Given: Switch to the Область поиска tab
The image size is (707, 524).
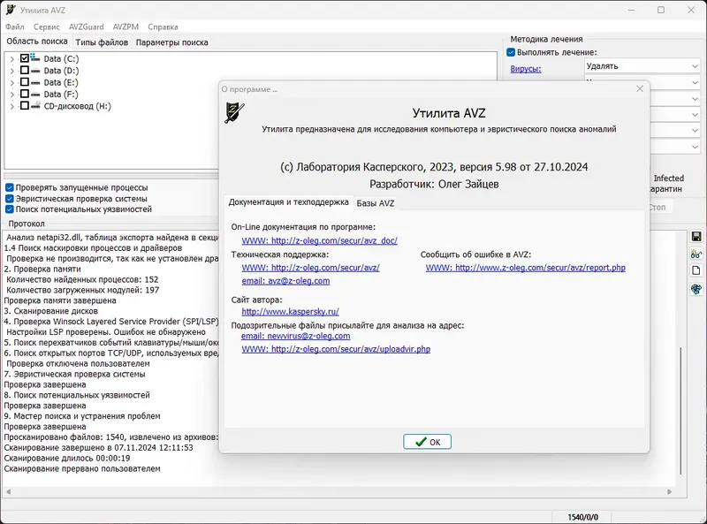Looking at the screenshot, I should tap(37, 42).
